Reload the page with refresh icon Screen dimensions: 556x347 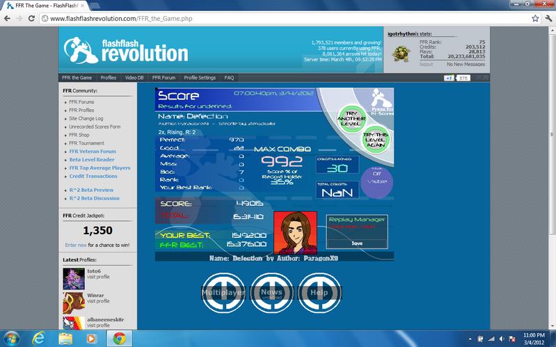31,19
